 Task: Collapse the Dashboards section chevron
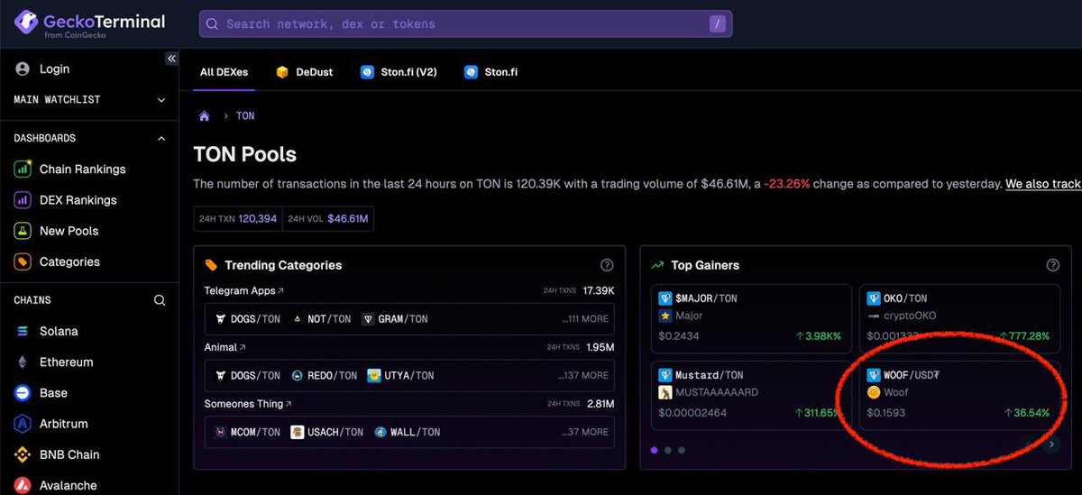[161, 139]
